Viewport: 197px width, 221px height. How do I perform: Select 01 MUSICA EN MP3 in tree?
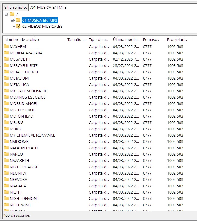coord(40,21)
